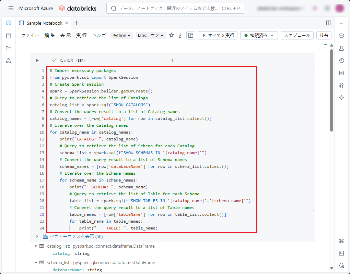This screenshot has width=350, height=274.
Task: Collapse the catalog_list DataFrame schema
Action: pyautogui.click(x=36, y=246)
